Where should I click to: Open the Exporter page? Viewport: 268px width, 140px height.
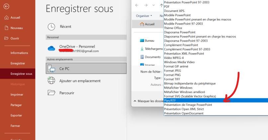click(16, 115)
